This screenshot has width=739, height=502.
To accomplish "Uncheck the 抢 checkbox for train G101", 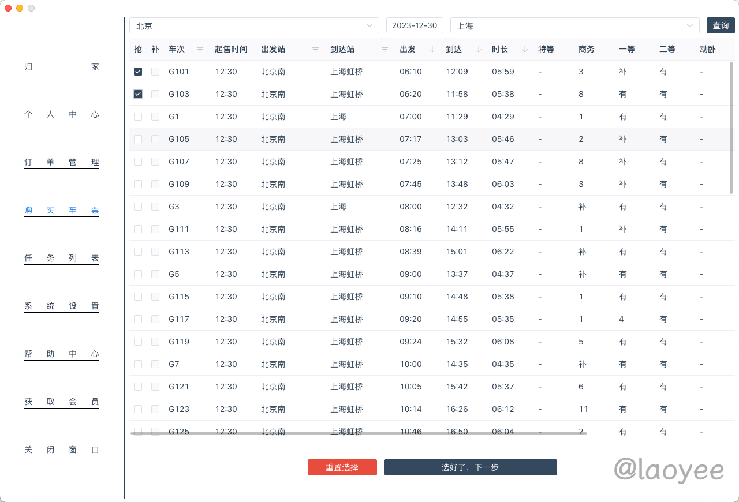I will (138, 72).
